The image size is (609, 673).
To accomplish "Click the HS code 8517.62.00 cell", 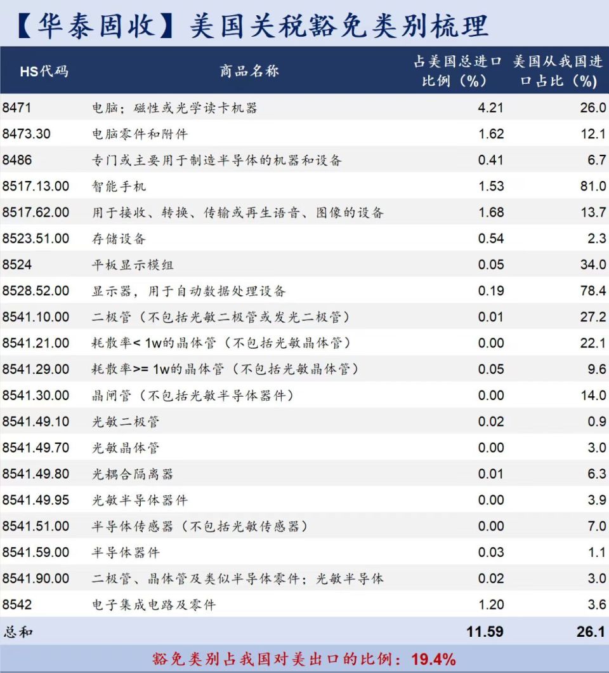I will point(35,213).
